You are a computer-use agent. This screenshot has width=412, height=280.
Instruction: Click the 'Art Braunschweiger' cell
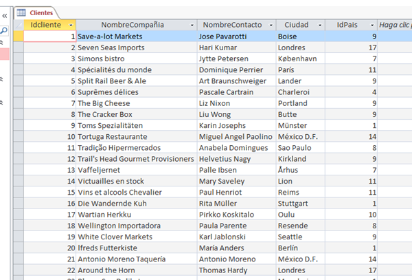(237, 81)
